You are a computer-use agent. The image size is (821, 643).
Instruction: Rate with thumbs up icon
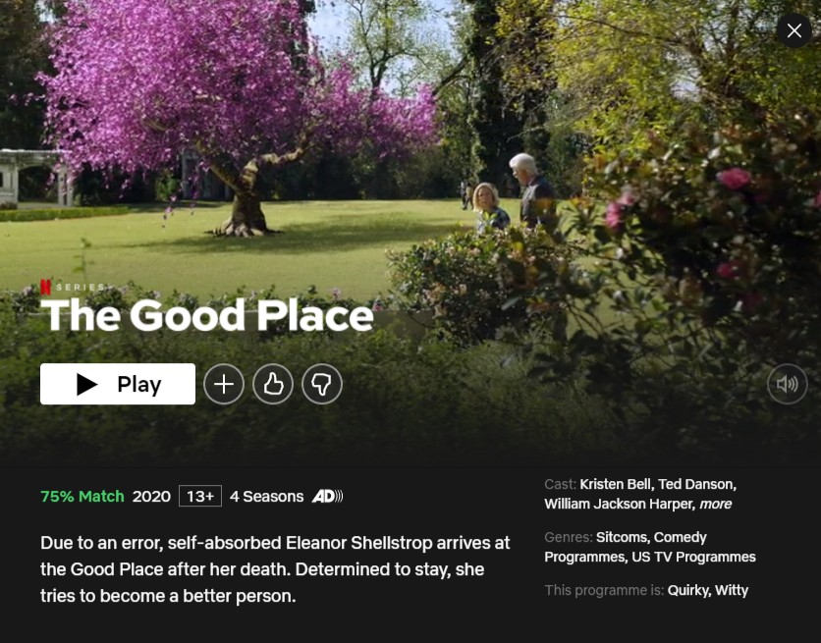273,384
